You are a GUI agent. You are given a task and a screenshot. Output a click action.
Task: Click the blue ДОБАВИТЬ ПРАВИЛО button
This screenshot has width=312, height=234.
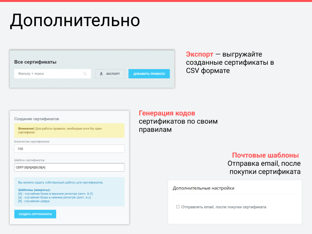tap(149, 74)
